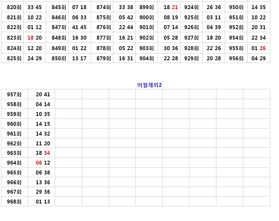This screenshot has height=221, width=279.
Task: Select the 968회 round cell
Action: [x=14, y=201]
